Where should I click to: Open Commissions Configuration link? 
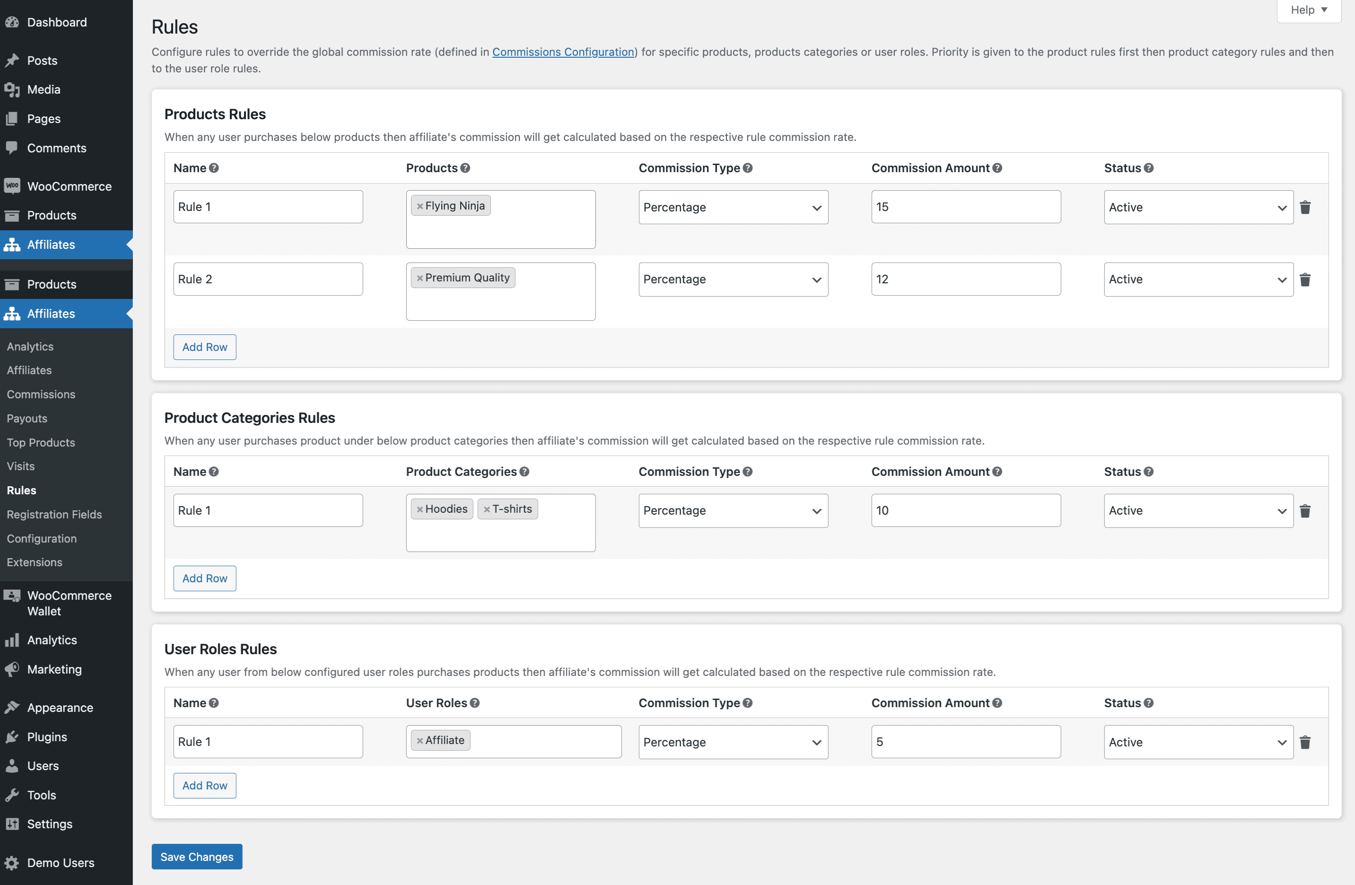pos(562,52)
